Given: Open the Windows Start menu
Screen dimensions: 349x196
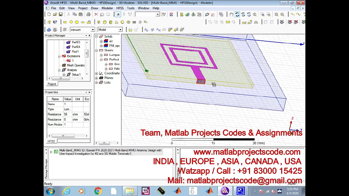Looking at the screenshot, I should click(51, 191).
